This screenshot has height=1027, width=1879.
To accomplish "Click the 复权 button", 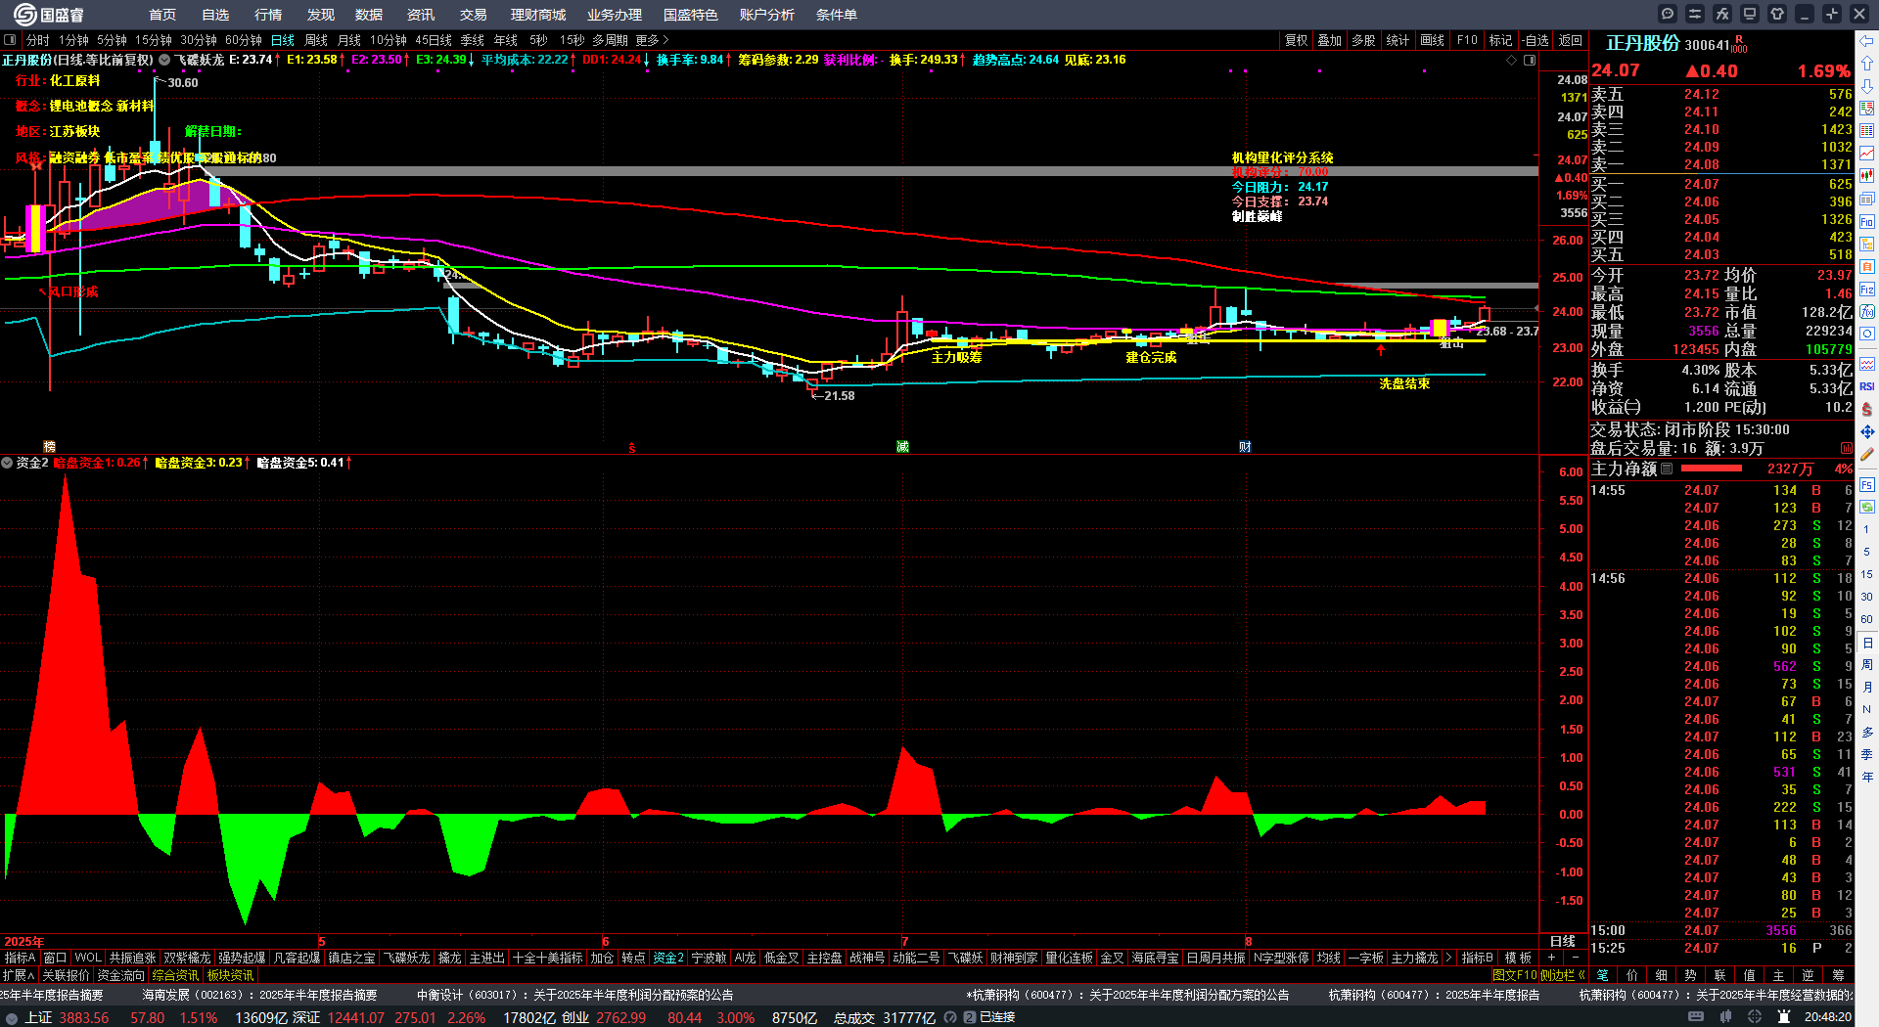I will point(1296,40).
